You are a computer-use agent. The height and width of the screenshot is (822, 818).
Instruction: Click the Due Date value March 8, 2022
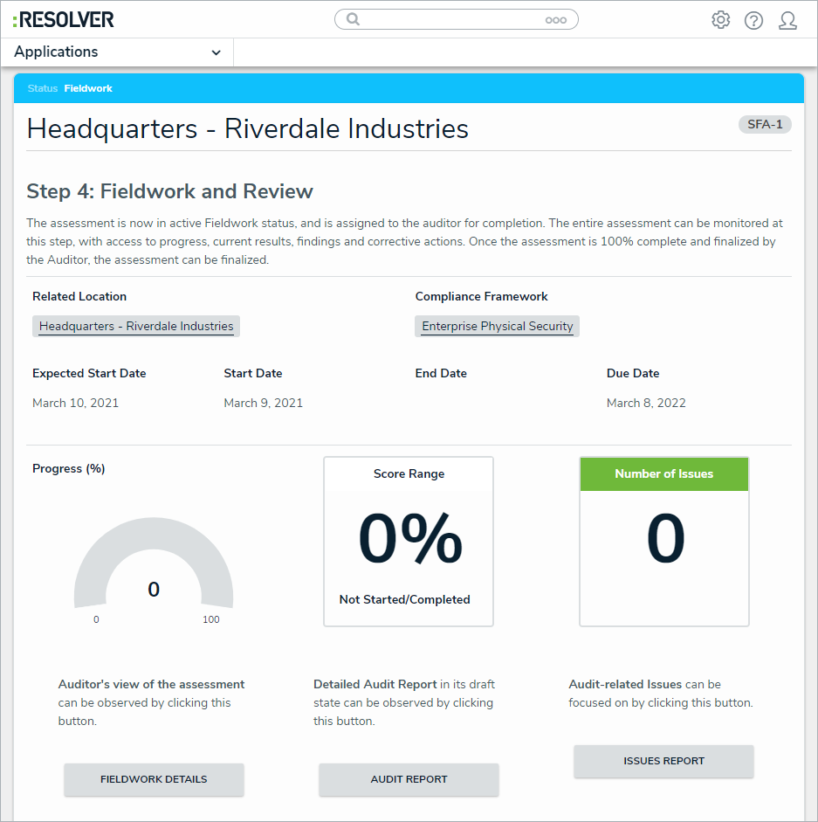tap(646, 404)
